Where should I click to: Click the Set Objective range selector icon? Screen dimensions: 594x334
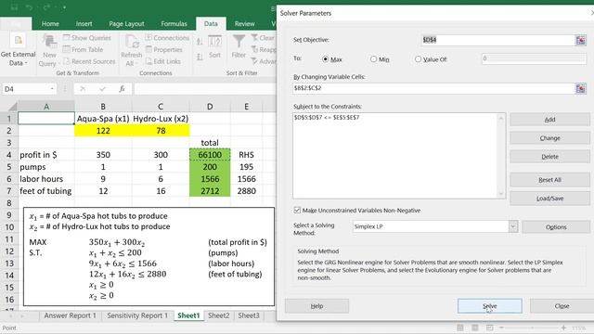580,40
